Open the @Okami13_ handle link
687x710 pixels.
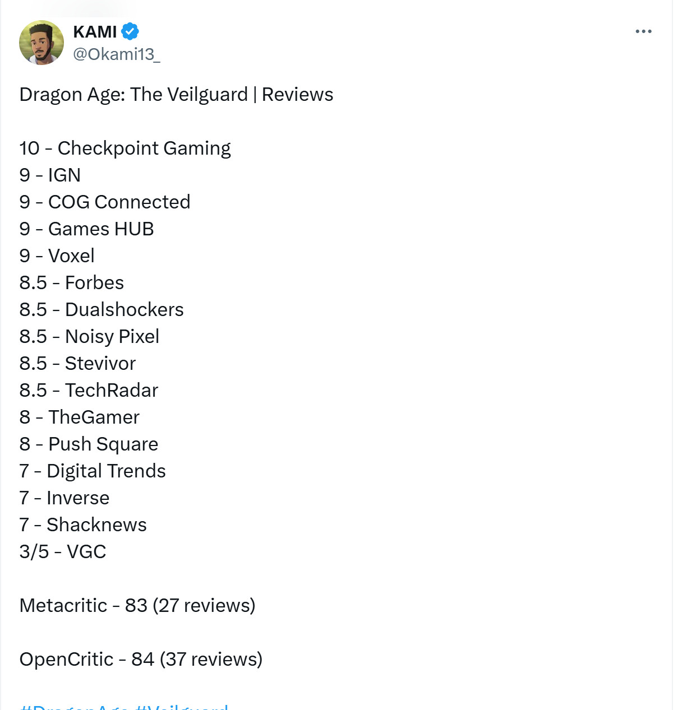click(x=117, y=54)
